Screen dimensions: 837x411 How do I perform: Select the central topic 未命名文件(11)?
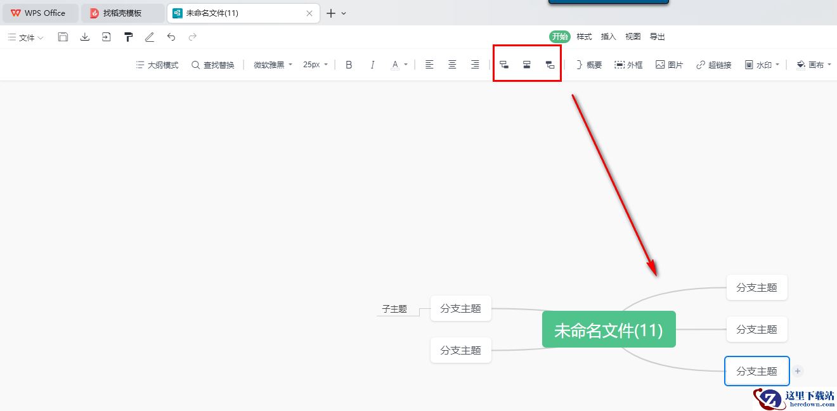pos(609,330)
